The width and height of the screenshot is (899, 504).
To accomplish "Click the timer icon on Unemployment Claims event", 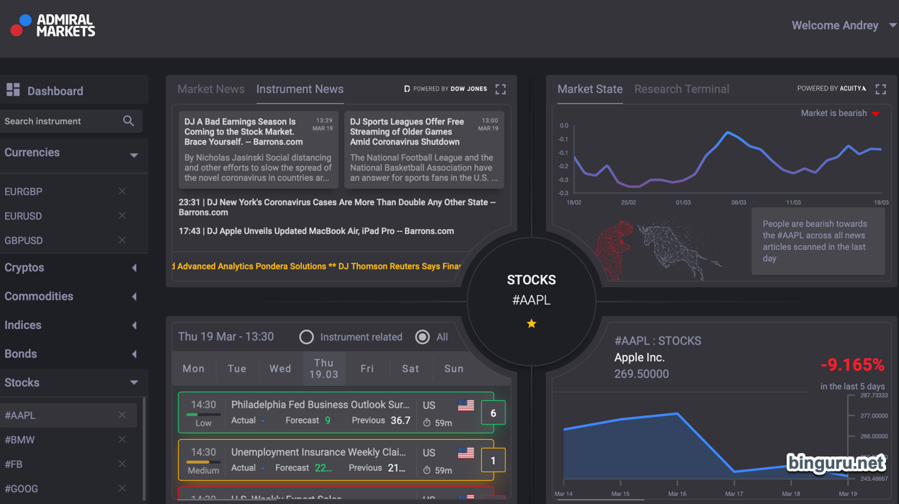I will coord(427,470).
